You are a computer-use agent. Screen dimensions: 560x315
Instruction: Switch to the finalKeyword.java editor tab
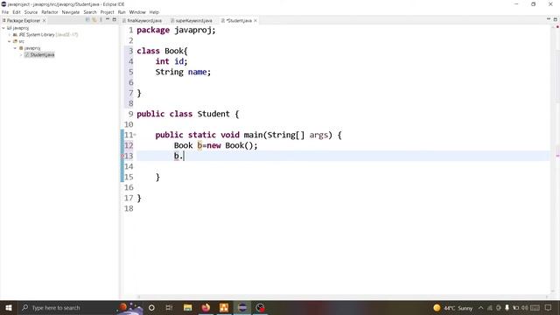point(142,21)
